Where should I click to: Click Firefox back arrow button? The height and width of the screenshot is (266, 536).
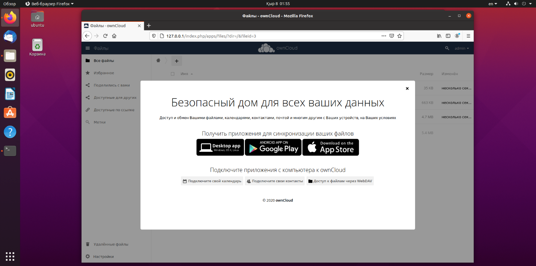[87, 36]
